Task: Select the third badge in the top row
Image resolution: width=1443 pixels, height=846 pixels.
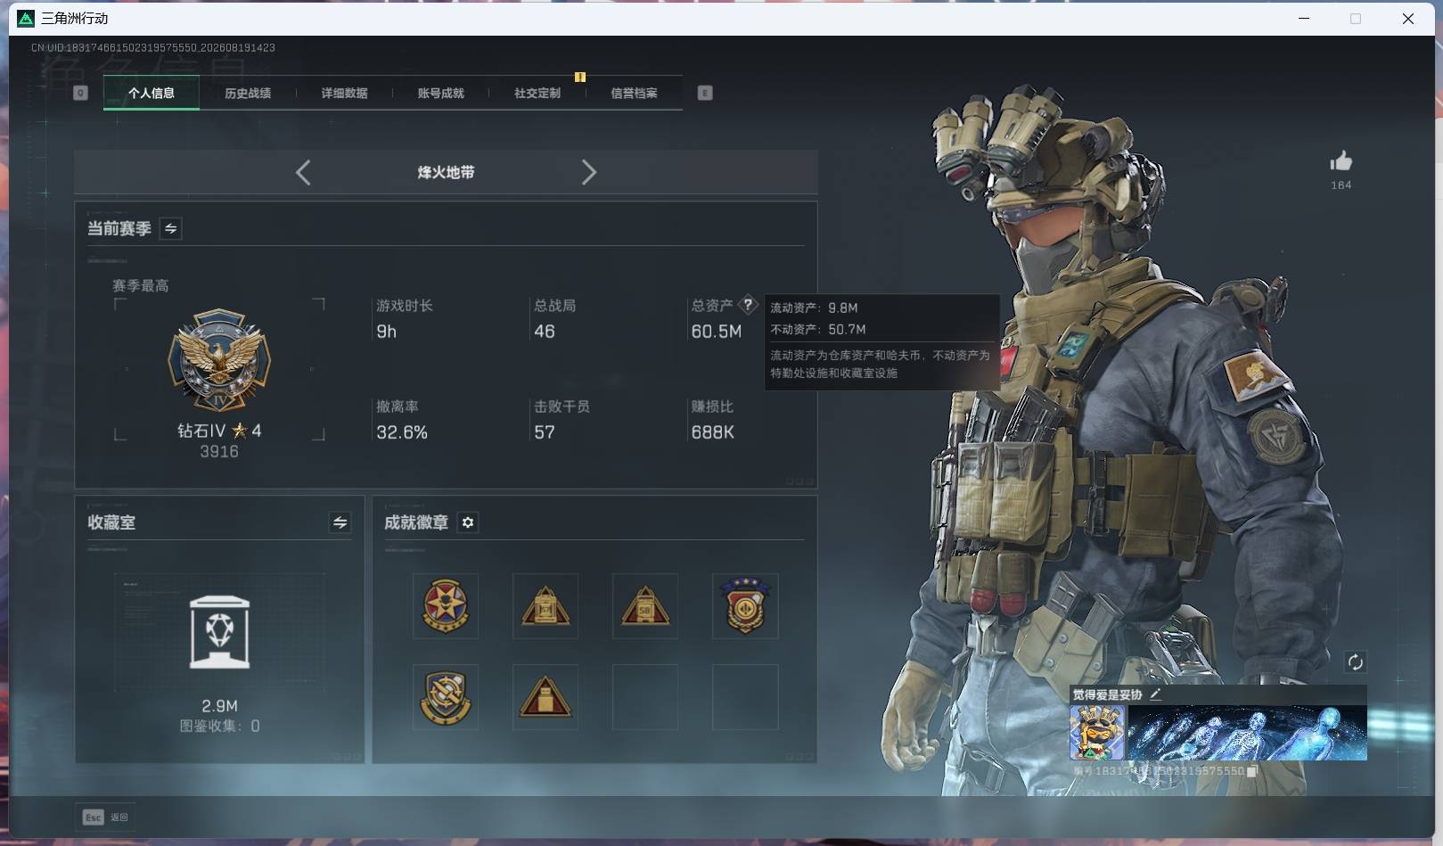Action: coord(645,606)
